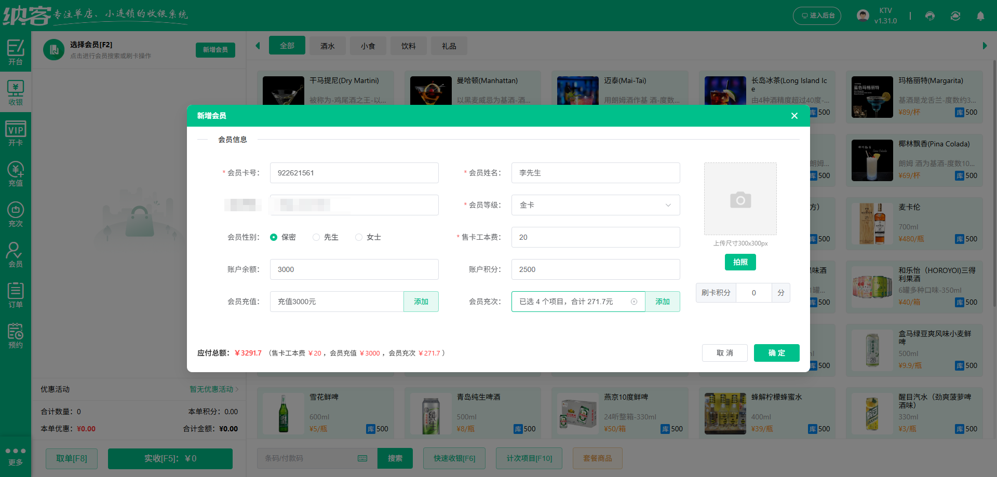Clear the selected 会员充次 items icon
Image resolution: width=997 pixels, height=477 pixels.
point(634,302)
